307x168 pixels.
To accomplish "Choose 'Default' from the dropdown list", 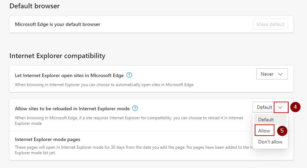I will [270, 120].
